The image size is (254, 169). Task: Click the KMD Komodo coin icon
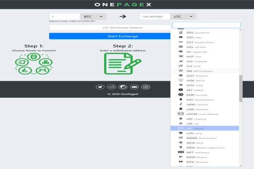[181, 95]
